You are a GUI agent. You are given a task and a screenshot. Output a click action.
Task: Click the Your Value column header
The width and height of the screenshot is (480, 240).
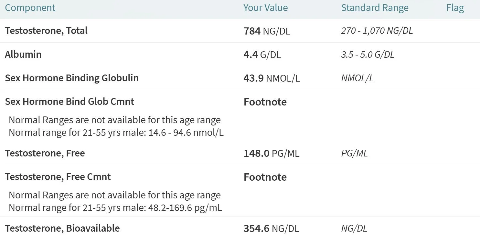[265, 8]
